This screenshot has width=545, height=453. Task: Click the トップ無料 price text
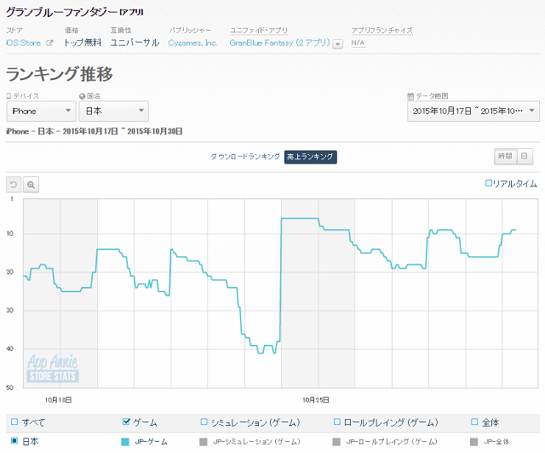pyautogui.click(x=83, y=43)
